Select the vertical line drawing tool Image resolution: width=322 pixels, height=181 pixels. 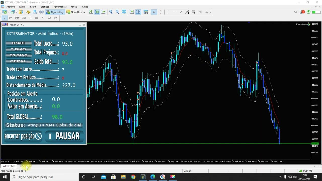coord(168,12)
